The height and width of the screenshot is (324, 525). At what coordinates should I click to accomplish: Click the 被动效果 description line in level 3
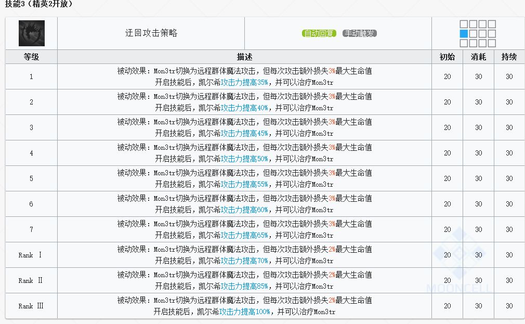click(244, 122)
